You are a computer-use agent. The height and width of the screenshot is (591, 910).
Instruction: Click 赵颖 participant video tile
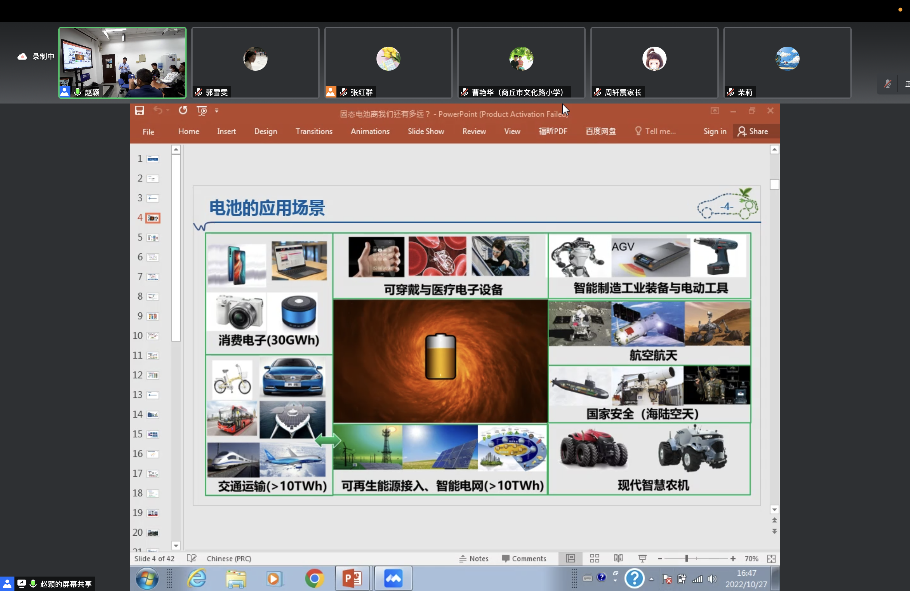pyautogui.click(x=122, y=63)
